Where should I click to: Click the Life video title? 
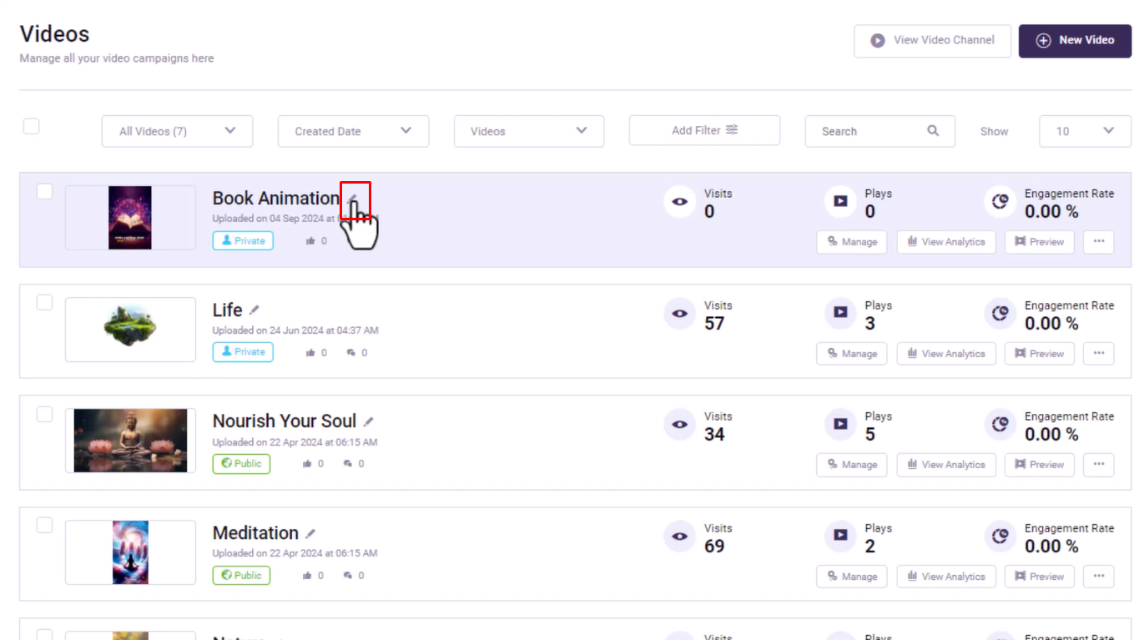pos(227,310)
